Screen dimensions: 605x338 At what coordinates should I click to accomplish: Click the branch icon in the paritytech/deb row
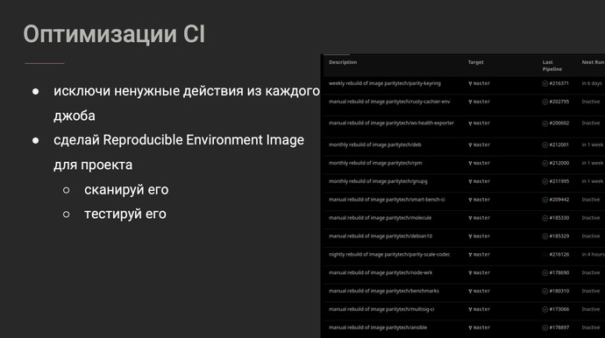tap(470, 145)
